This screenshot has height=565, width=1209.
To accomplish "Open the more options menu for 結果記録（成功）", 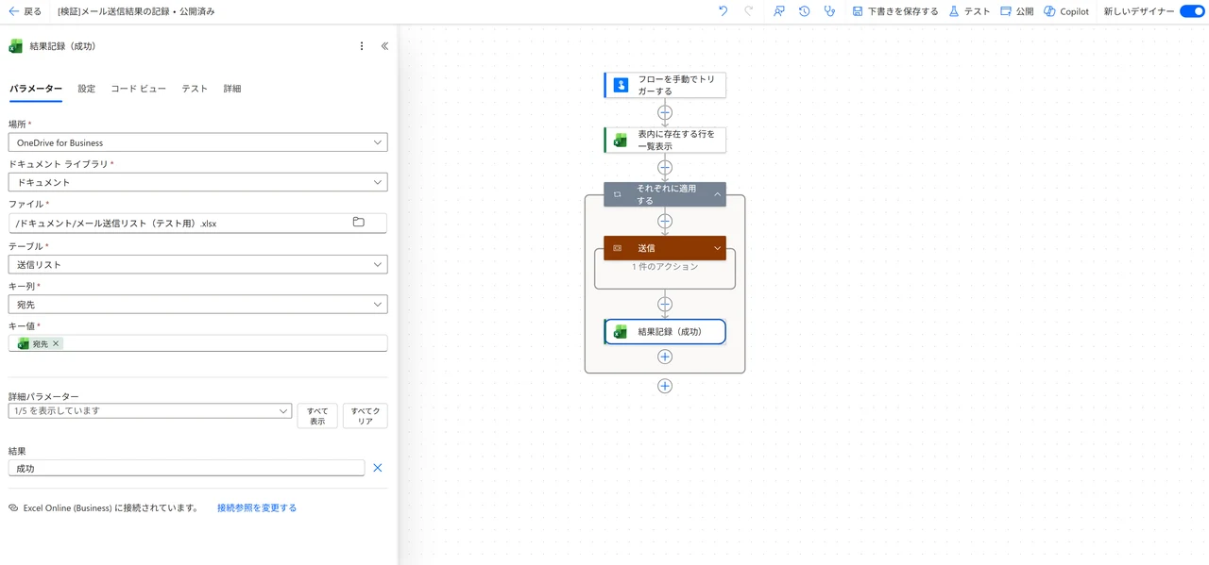I will [x=362, y=45].
